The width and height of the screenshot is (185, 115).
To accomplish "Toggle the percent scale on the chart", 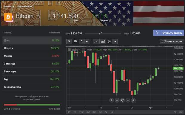I will click(175, 112).
